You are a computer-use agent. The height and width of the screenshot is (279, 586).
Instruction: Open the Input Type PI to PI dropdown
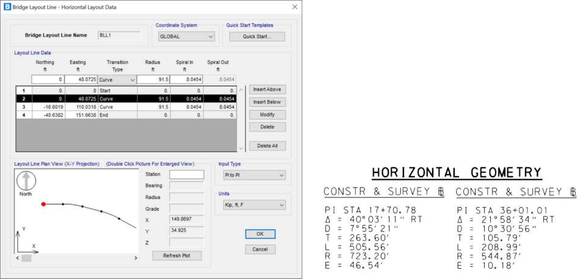click(x=251, y=175)
